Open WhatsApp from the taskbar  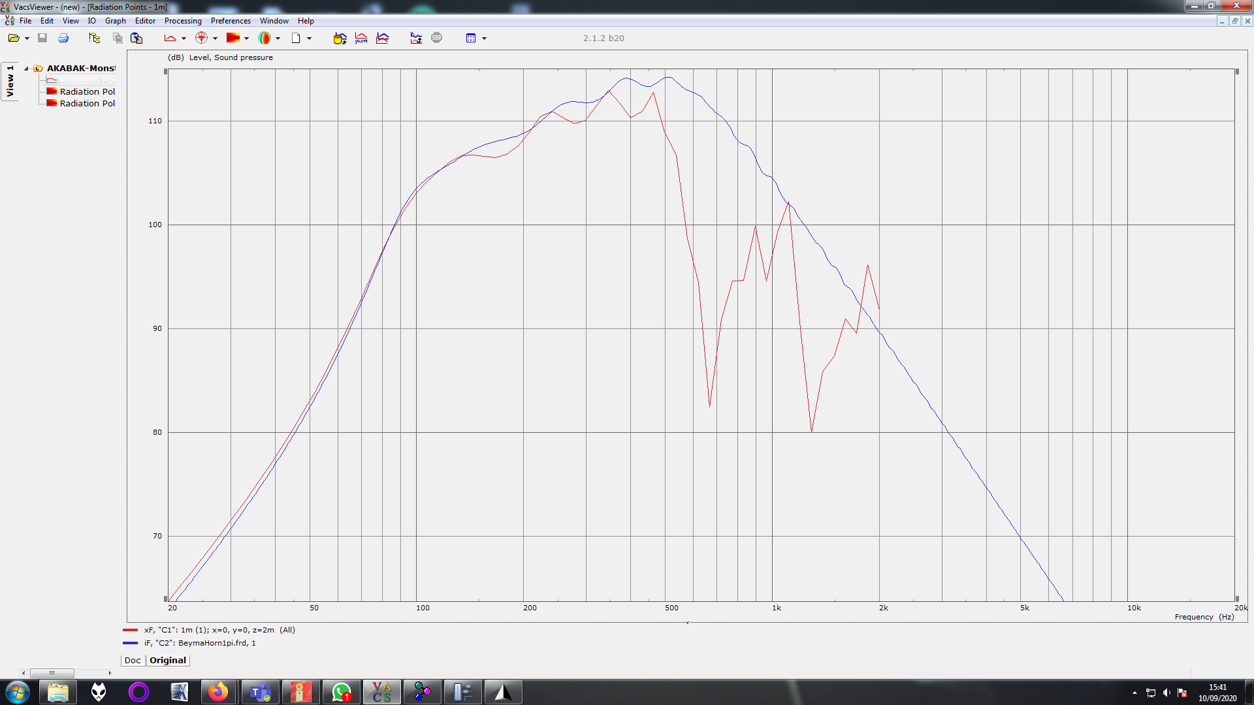pyautogui.click(x=341, y=692)
